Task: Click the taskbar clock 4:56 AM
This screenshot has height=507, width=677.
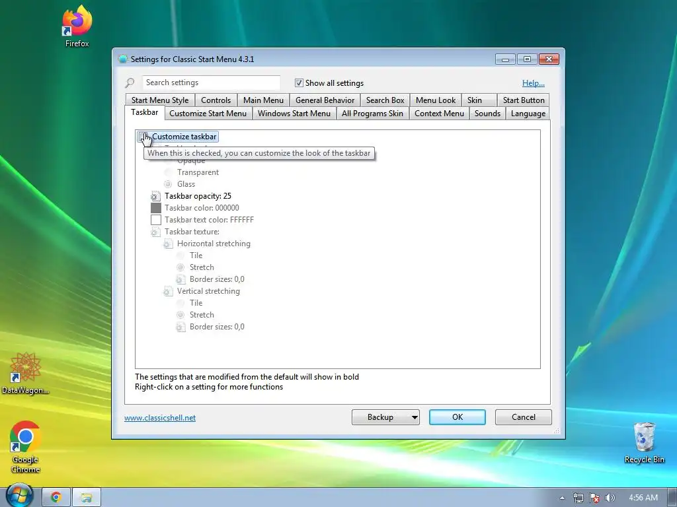Action: coord(643,498)
